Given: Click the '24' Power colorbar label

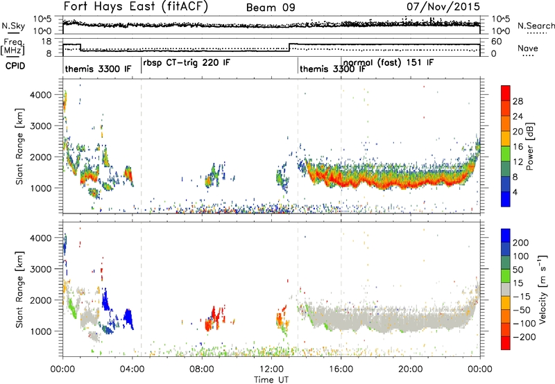Looking at the screenshot, I should click(518, 116).
